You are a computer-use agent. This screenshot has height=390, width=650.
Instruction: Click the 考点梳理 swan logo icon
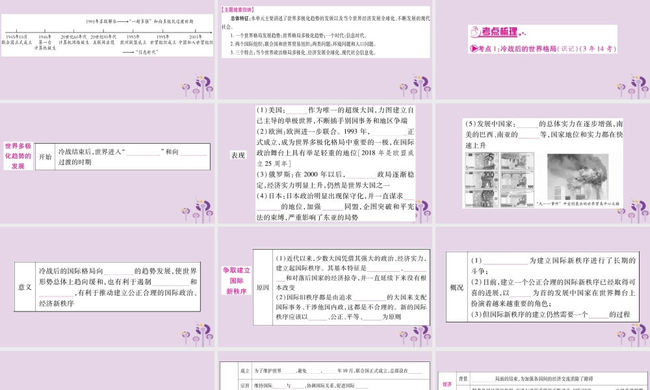(474, 31)
